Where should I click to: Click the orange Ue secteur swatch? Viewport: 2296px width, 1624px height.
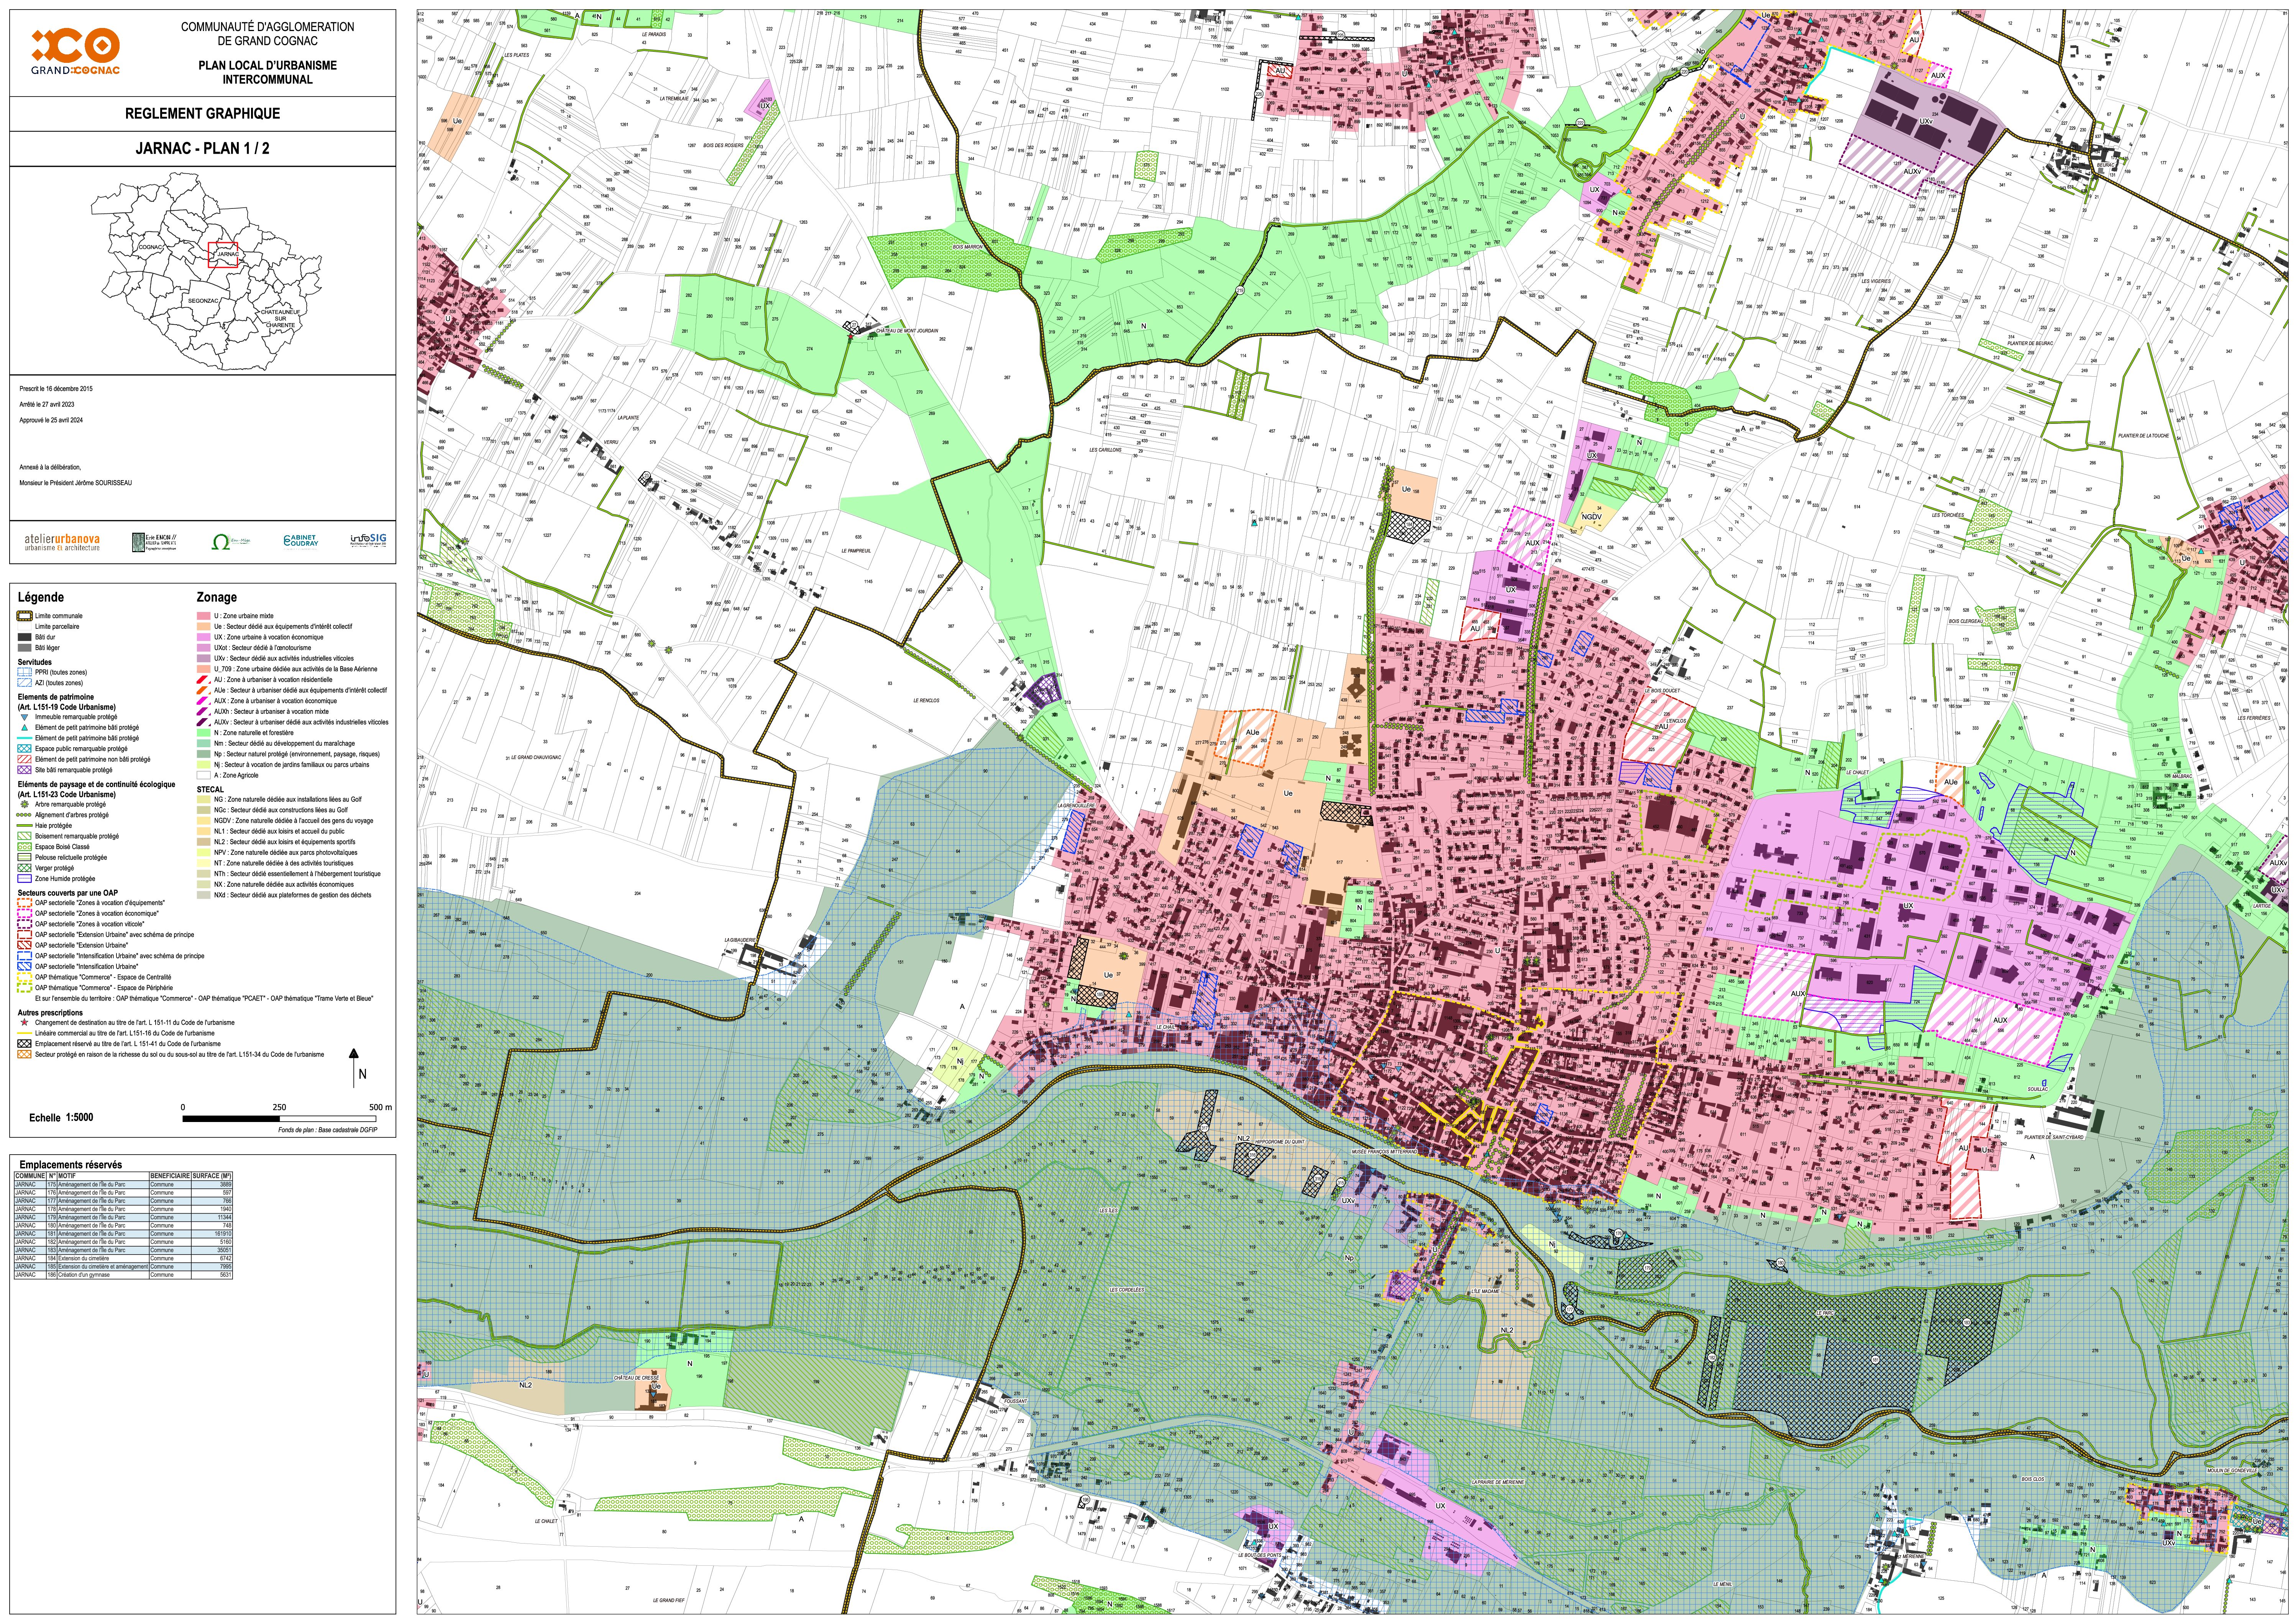coord(203,627)
